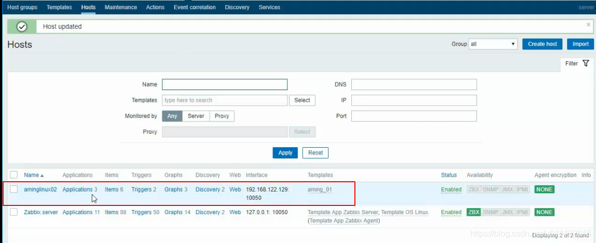The height and width of the screenshot is (243, 596).
Task: Open Items of aminglinux02
Action: (111, 189)
